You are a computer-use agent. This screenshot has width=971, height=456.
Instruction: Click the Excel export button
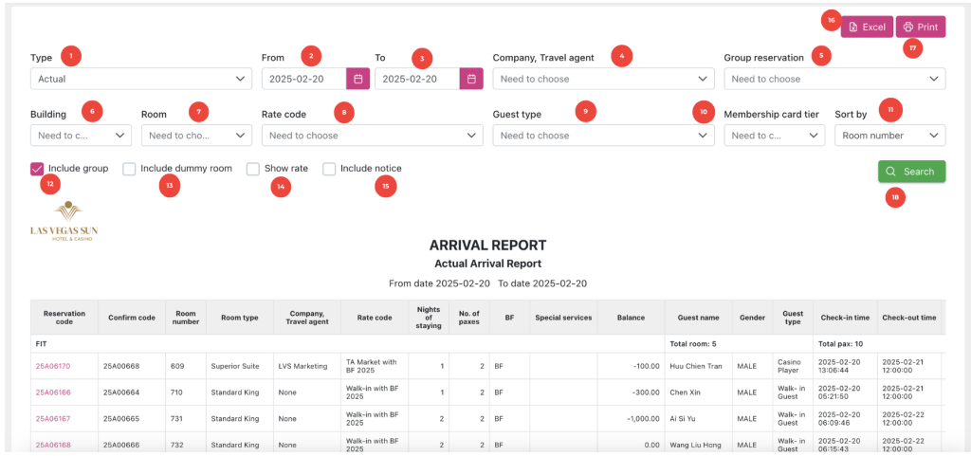867,27
